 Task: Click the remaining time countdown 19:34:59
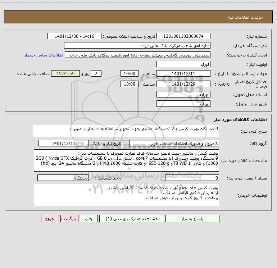click(x=65, y=73)
